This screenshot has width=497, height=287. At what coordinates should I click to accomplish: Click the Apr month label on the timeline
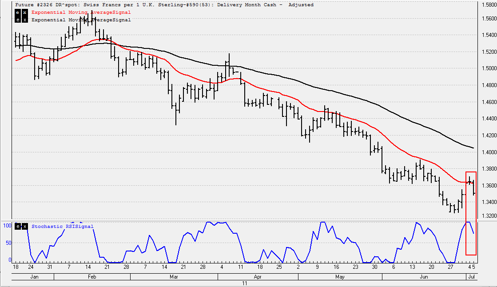coord(258,277)
